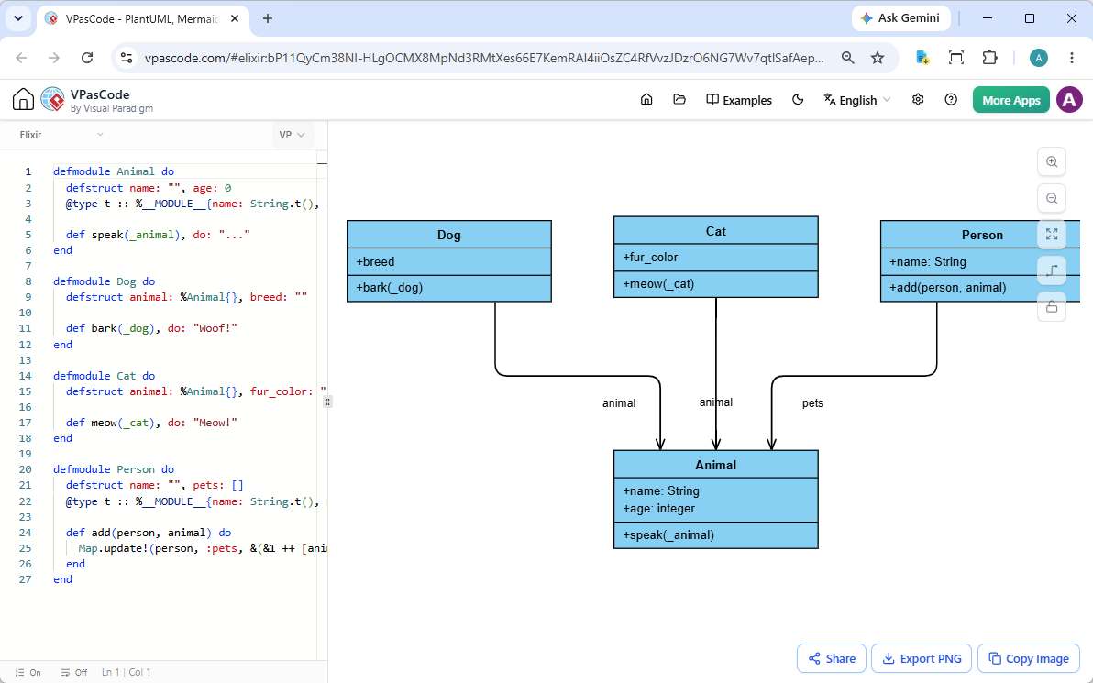The image size is (1093, 683).
Task: Open the purple user avatar A
Action: click(1069, 100)
